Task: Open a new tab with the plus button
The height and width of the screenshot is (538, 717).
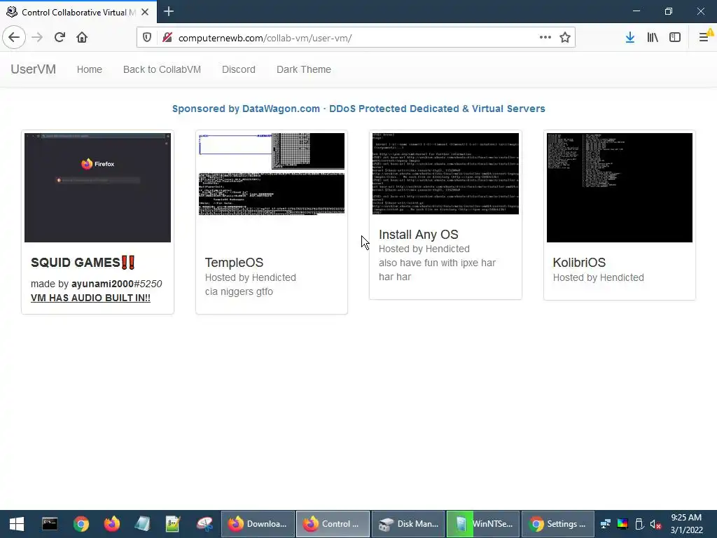Action: point(169,11)
